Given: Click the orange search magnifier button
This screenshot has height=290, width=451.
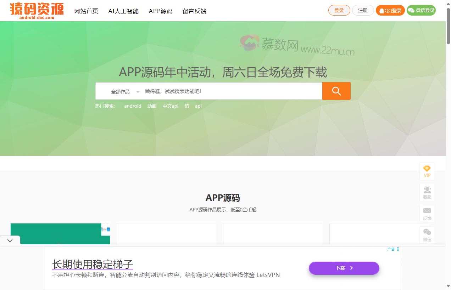Looking at the screenshot, I should 336,91.
